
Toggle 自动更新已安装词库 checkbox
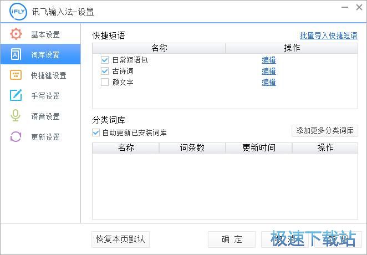tap(96, 132)
